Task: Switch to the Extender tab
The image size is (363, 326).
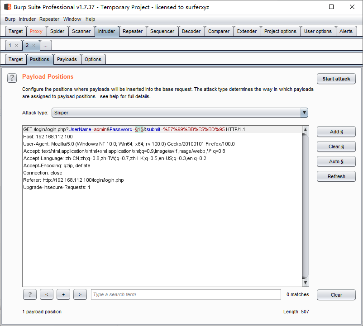Action: (x=247, y=31)
